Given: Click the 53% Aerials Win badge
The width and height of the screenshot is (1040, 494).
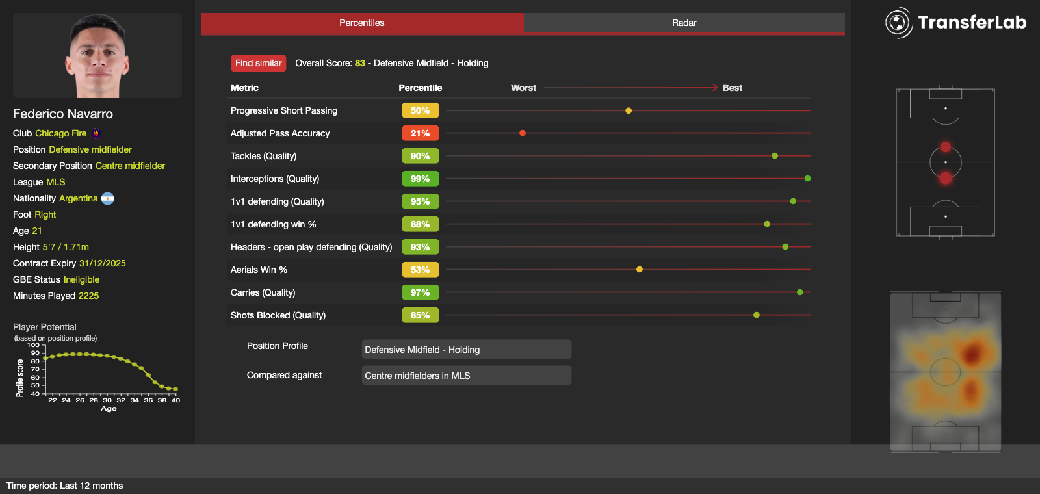Looking at the screenshot, I should pyautogui.click(x=421, y=270).
